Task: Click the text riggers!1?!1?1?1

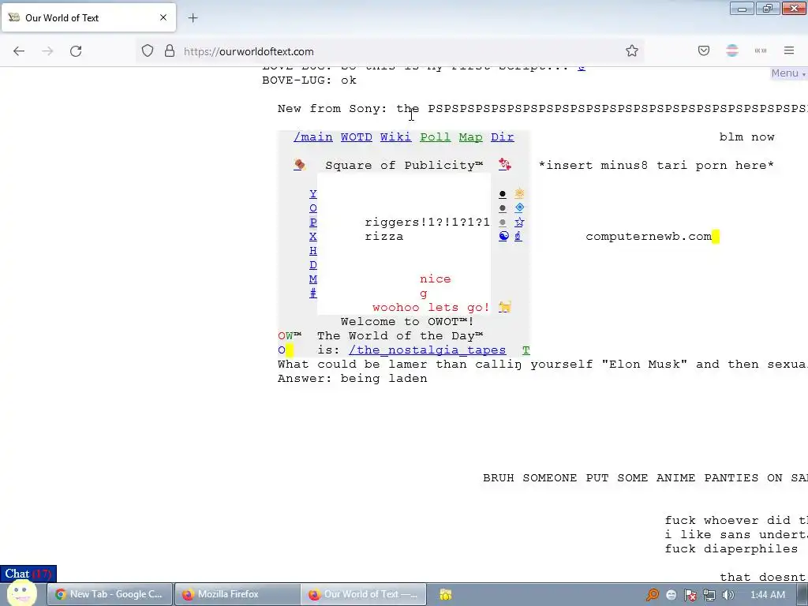Action: click(x=427, y=223)
